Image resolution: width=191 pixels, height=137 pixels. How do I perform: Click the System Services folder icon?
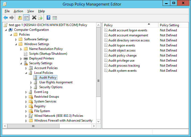point(31,101)
